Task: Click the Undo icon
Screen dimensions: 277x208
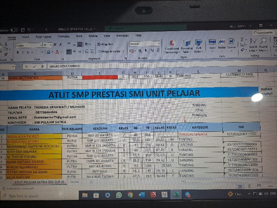Action: pos(29,30)
